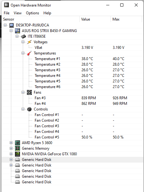The width and height of the screenshot is (144, 192).
Task: Open the View menu
Action: click(17, 13)
